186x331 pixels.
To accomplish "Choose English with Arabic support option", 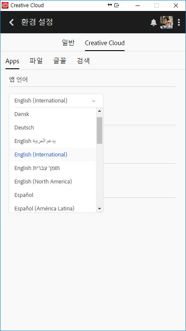I will click(x=53, y=141).
